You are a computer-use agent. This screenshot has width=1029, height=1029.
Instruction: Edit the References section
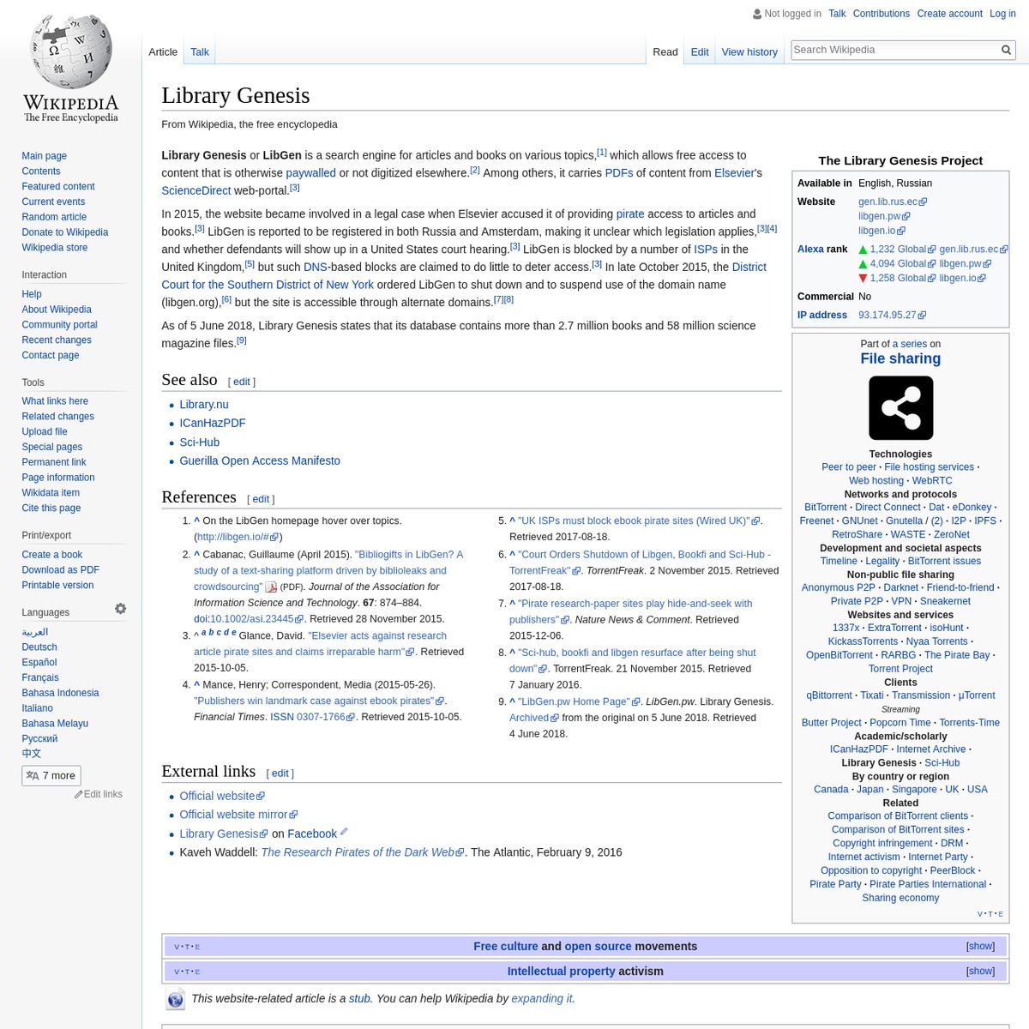coord(261,499)
